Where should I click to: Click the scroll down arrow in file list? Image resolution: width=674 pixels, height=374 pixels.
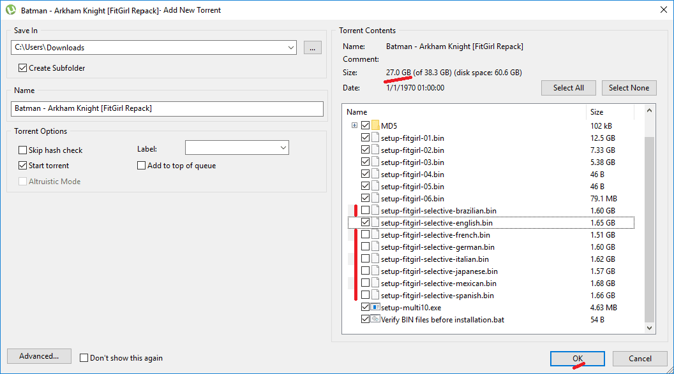649,327
